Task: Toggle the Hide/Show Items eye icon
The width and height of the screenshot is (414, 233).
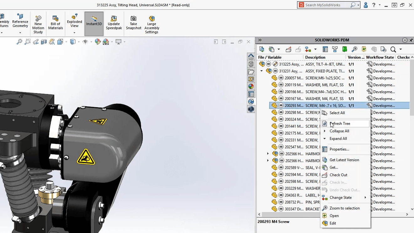Action: click(x=86, y=41)
